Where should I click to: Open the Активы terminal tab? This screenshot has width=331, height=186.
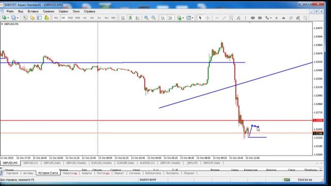28,173
